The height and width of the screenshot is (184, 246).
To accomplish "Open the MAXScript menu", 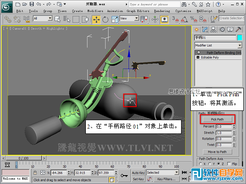I will pos(205,11).
